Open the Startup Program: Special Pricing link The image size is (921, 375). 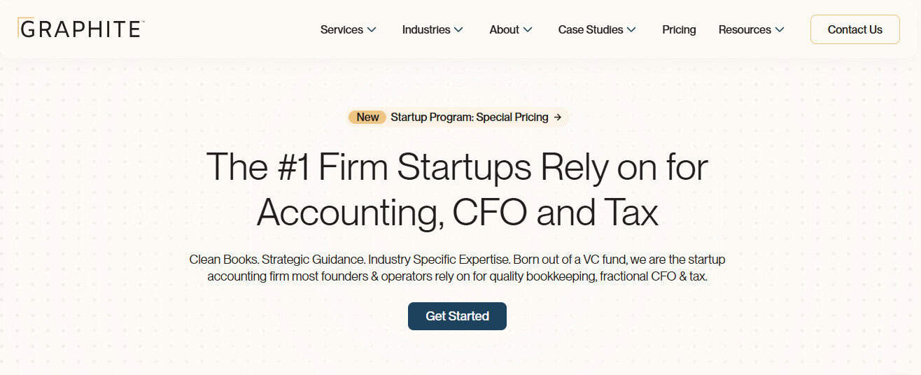(x=469, y=117)
